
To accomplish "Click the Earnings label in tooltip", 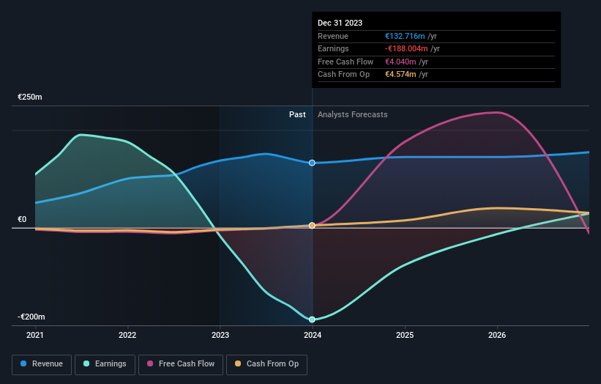I will click(x=333, y=48).
